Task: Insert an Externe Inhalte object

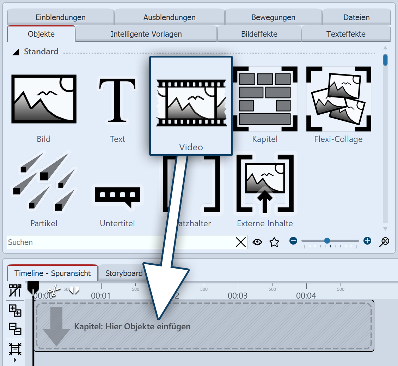Action: coord(265,184)
